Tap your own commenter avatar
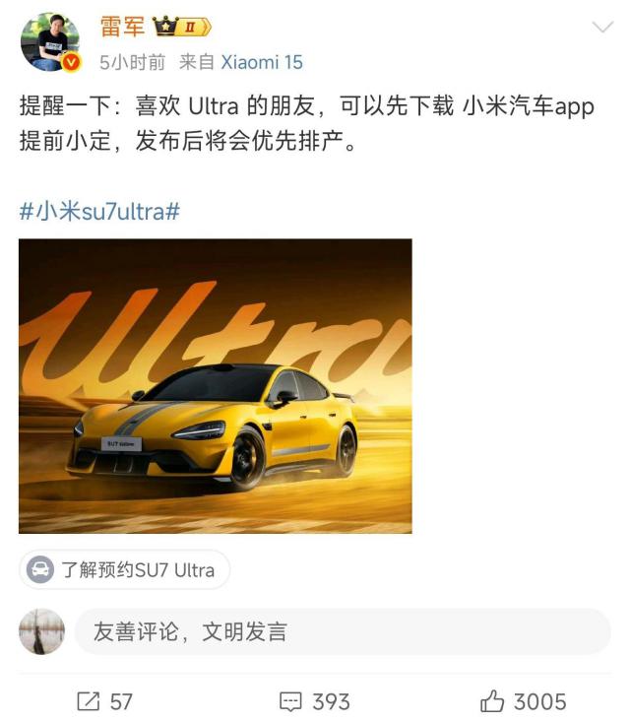Image resolution: width=630 pixels, height=722 pixels. (x=41, y=631)
